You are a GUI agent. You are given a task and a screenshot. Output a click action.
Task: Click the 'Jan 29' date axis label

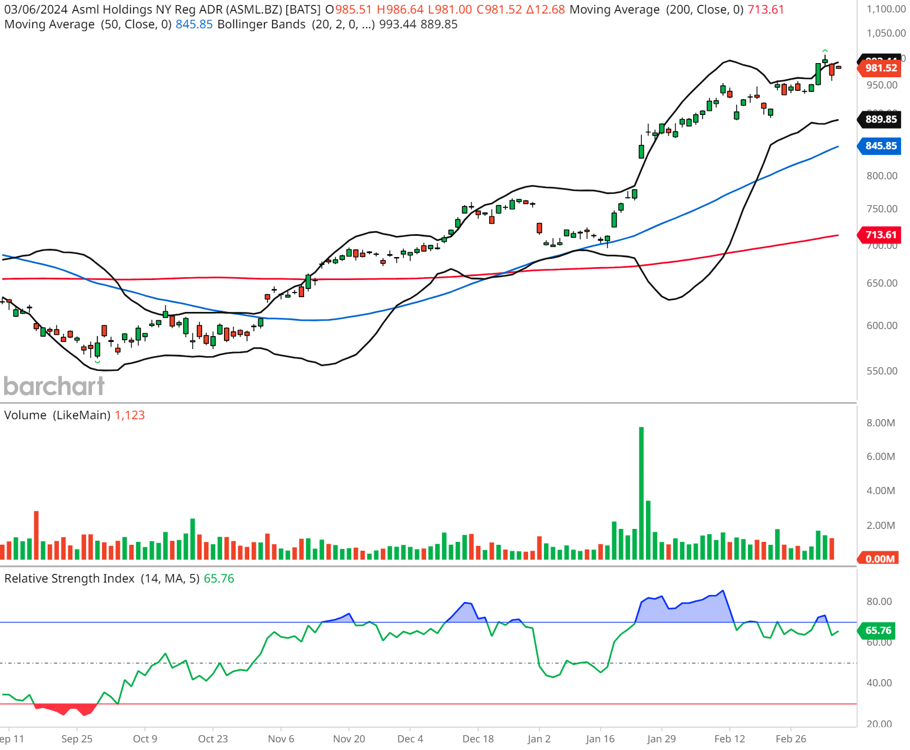click(661, 739)
